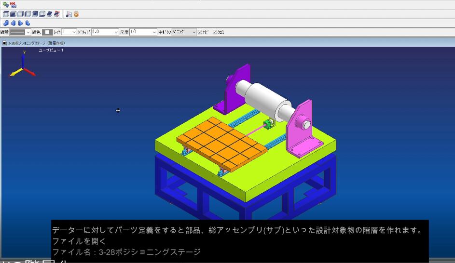Open the 線種 line type dropdown
This screenshot has width=455, height=263.
pyautogui.click(x=20, y=32)
